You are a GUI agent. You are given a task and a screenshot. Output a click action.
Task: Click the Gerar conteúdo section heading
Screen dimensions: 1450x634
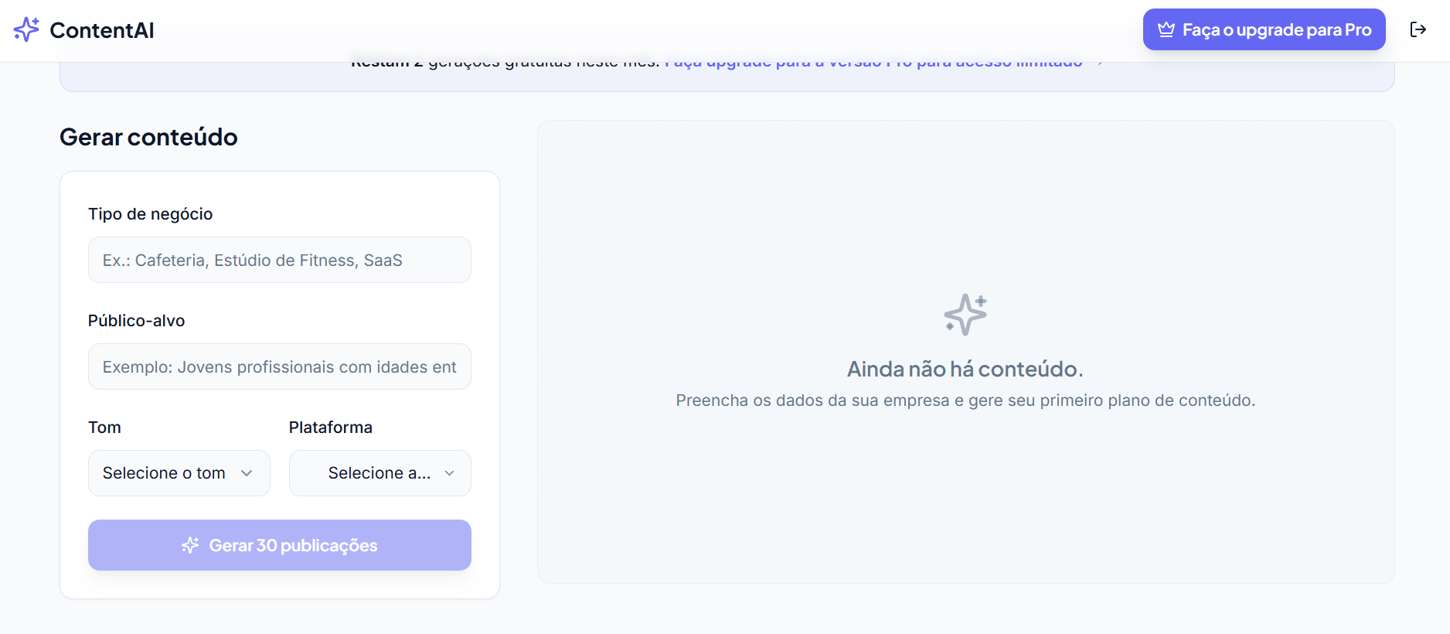[x=148, y=137]
